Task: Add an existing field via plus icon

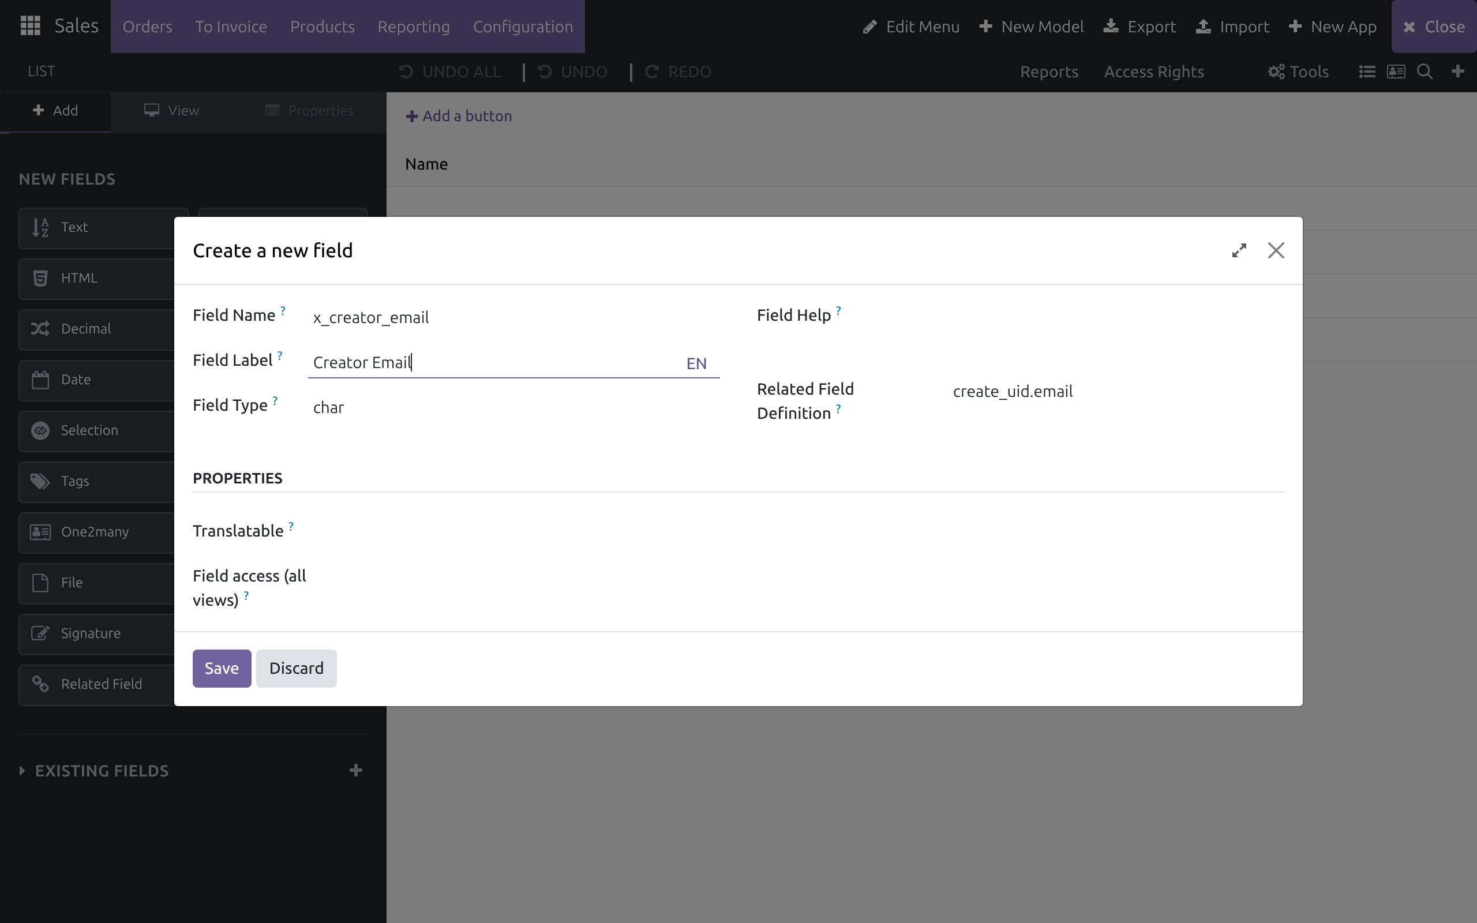Action: click(x=356, y=770)
